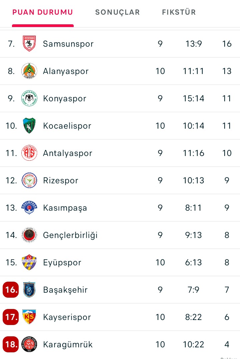Tap the red 16th position badge

point(11,290)
